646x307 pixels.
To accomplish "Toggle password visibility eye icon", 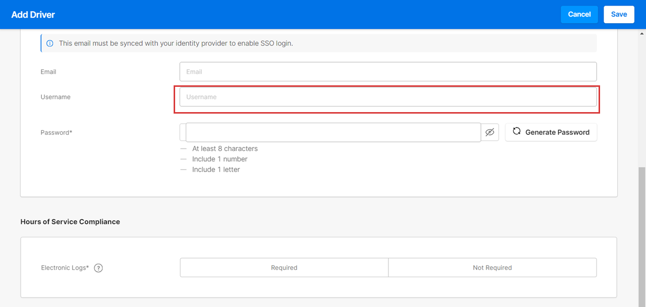I will (490, 132).
